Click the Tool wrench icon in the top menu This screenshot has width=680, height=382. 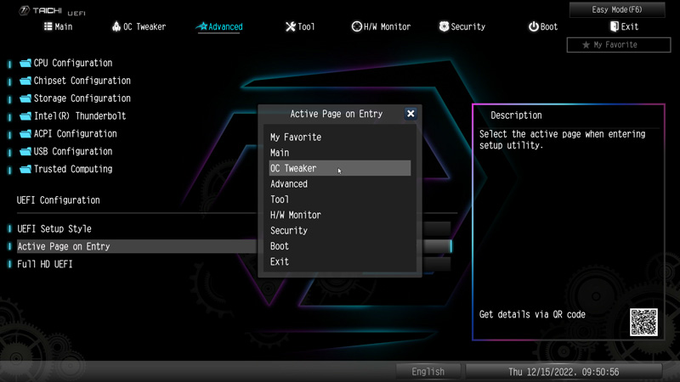coord(290,27)
